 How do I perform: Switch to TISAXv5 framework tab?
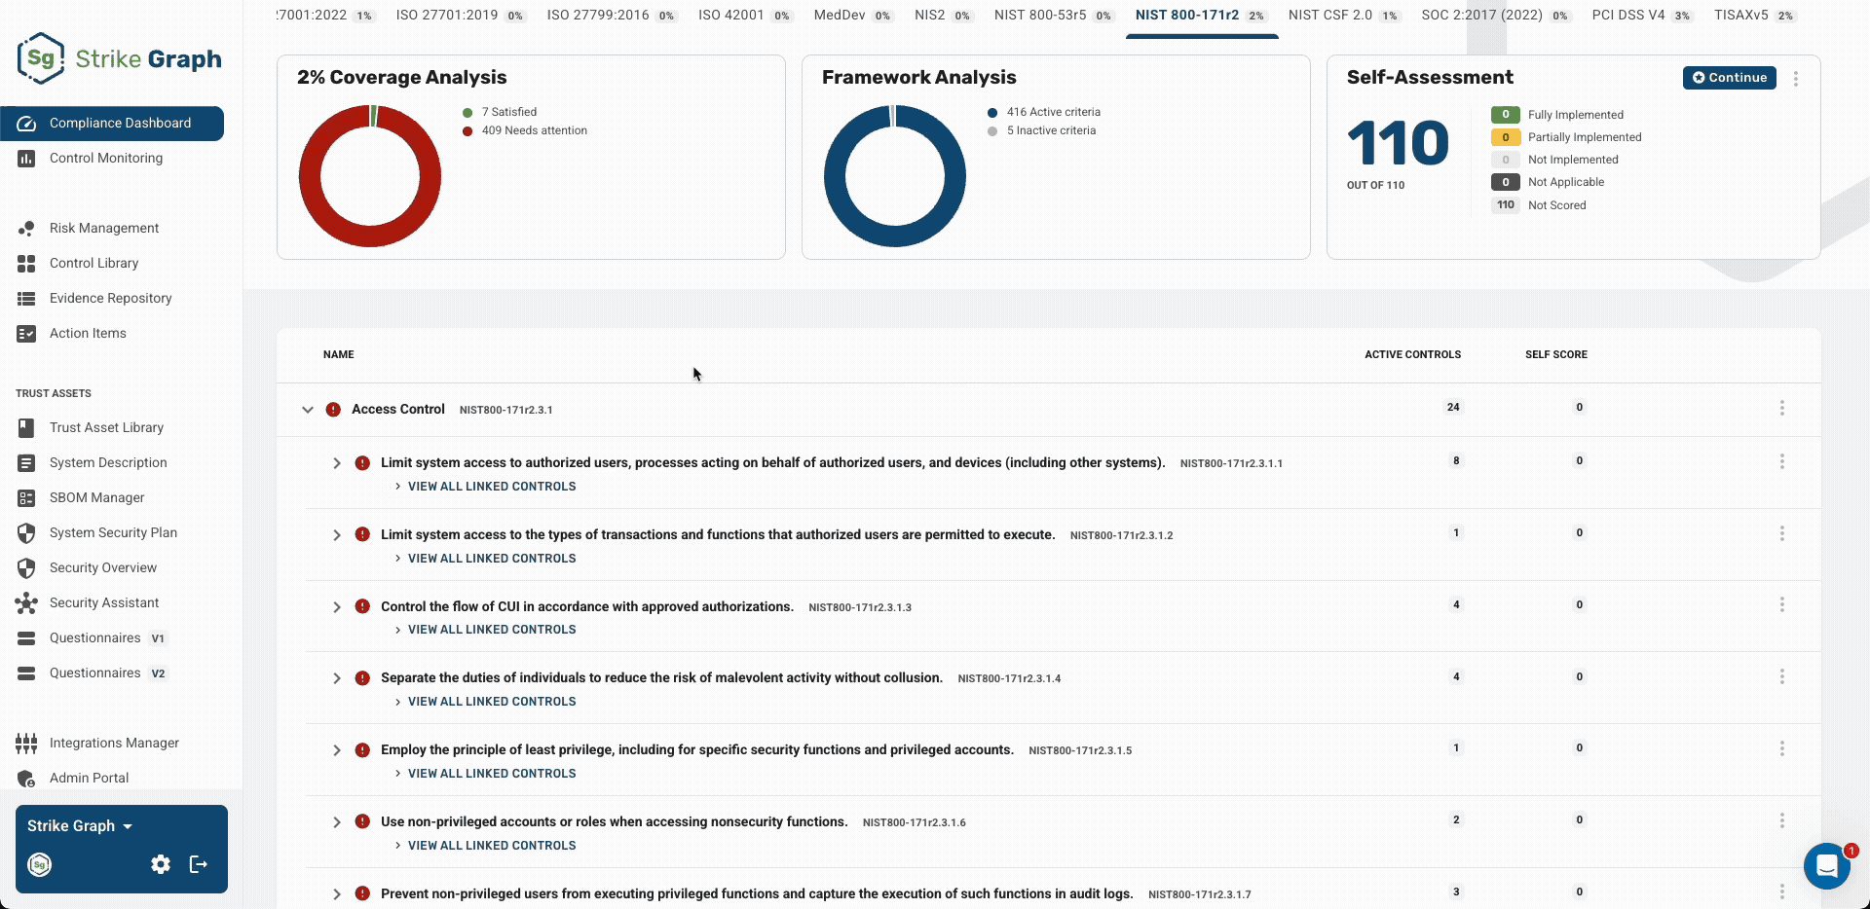pos(1754,16)
